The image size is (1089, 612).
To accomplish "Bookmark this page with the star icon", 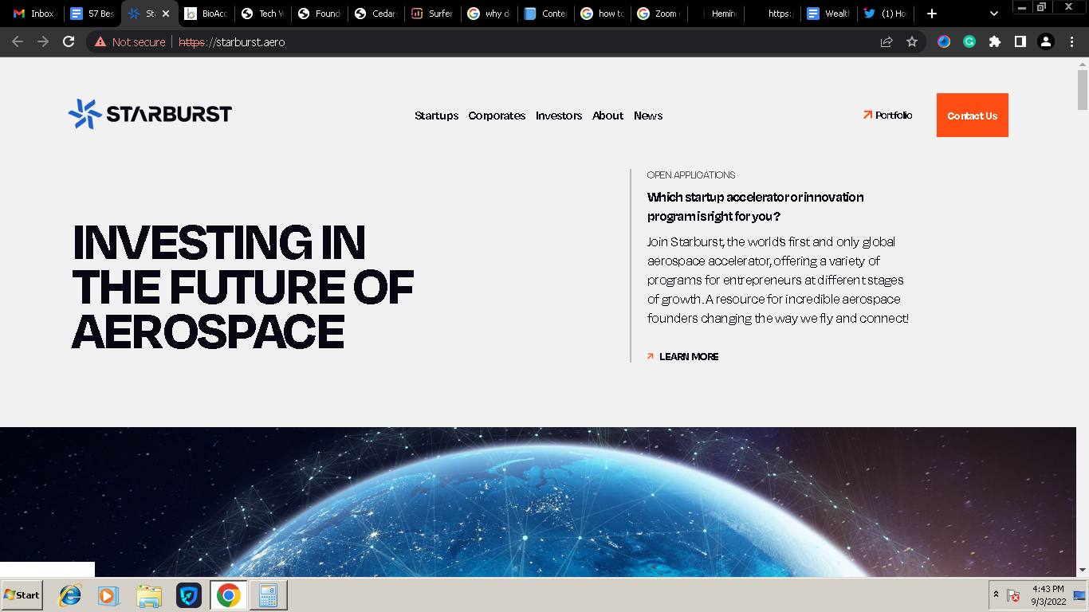I will pyautogui.click(x=912, y=42).
